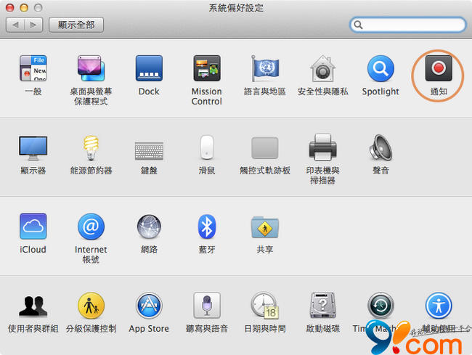Open 網路 network globe icon
This screenshot has width=472, height=355.
pyautogui.click(x=149, y=227)
